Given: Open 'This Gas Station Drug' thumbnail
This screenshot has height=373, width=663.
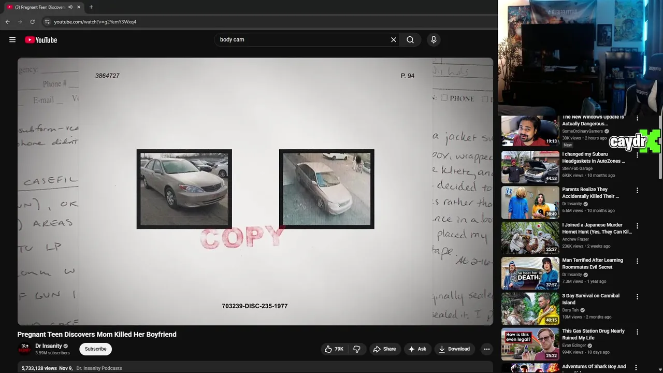Looking at the screenshot, I should click(x=530, y=344).
